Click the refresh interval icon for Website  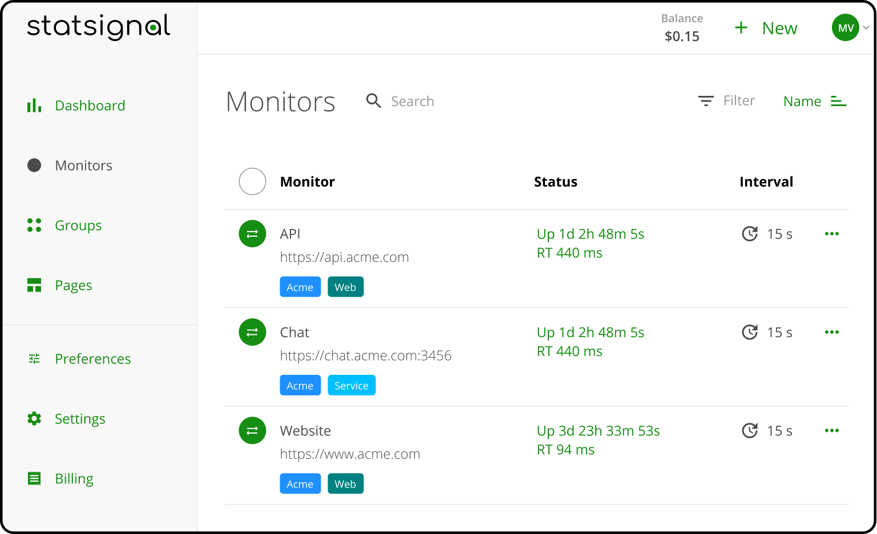click(x=750, y=431)
